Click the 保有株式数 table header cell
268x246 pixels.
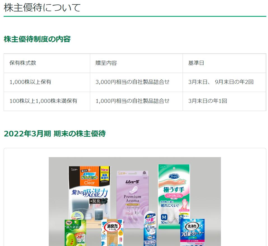[23, 63]
